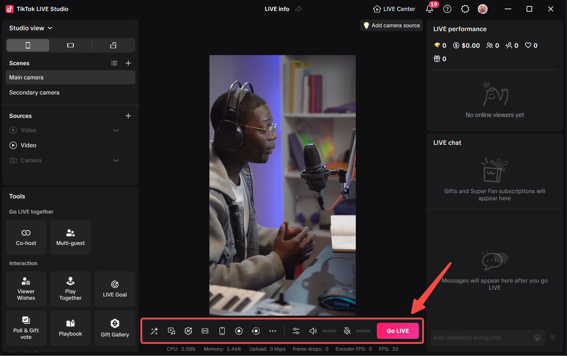The height and width of the screenshot is (356, 567).
Task: Expand the more options ellipsis menu
Action: coord(273,331)
